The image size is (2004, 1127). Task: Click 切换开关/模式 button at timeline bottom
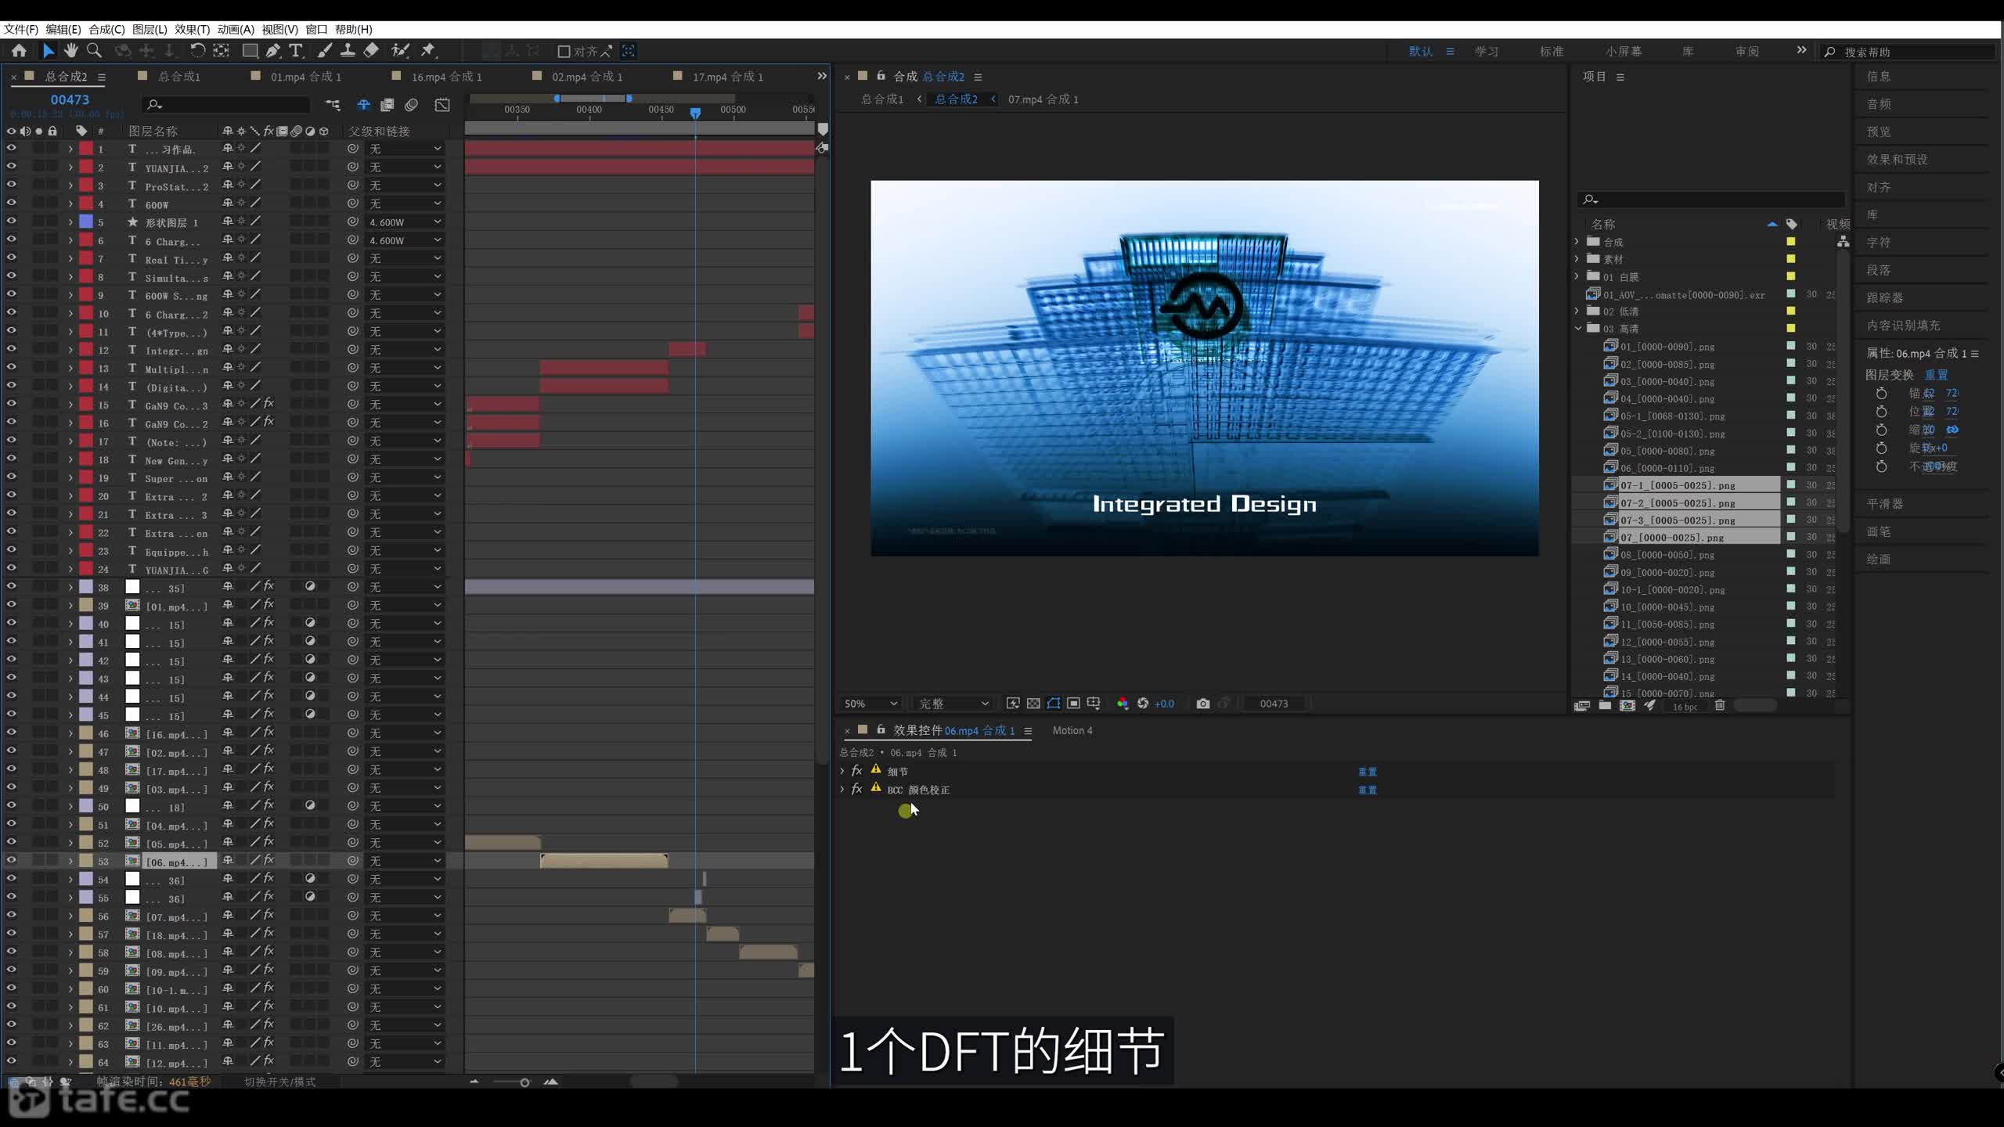pyautogui.click(x=279, y=1082)
